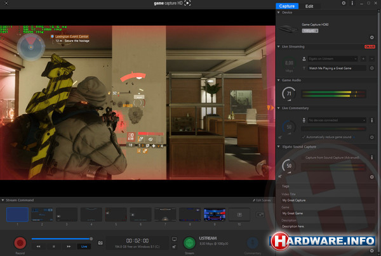Switch to the Capture tab
Image resolution: width=381 pixels, height=256 pixels.
tap(287, 6)
